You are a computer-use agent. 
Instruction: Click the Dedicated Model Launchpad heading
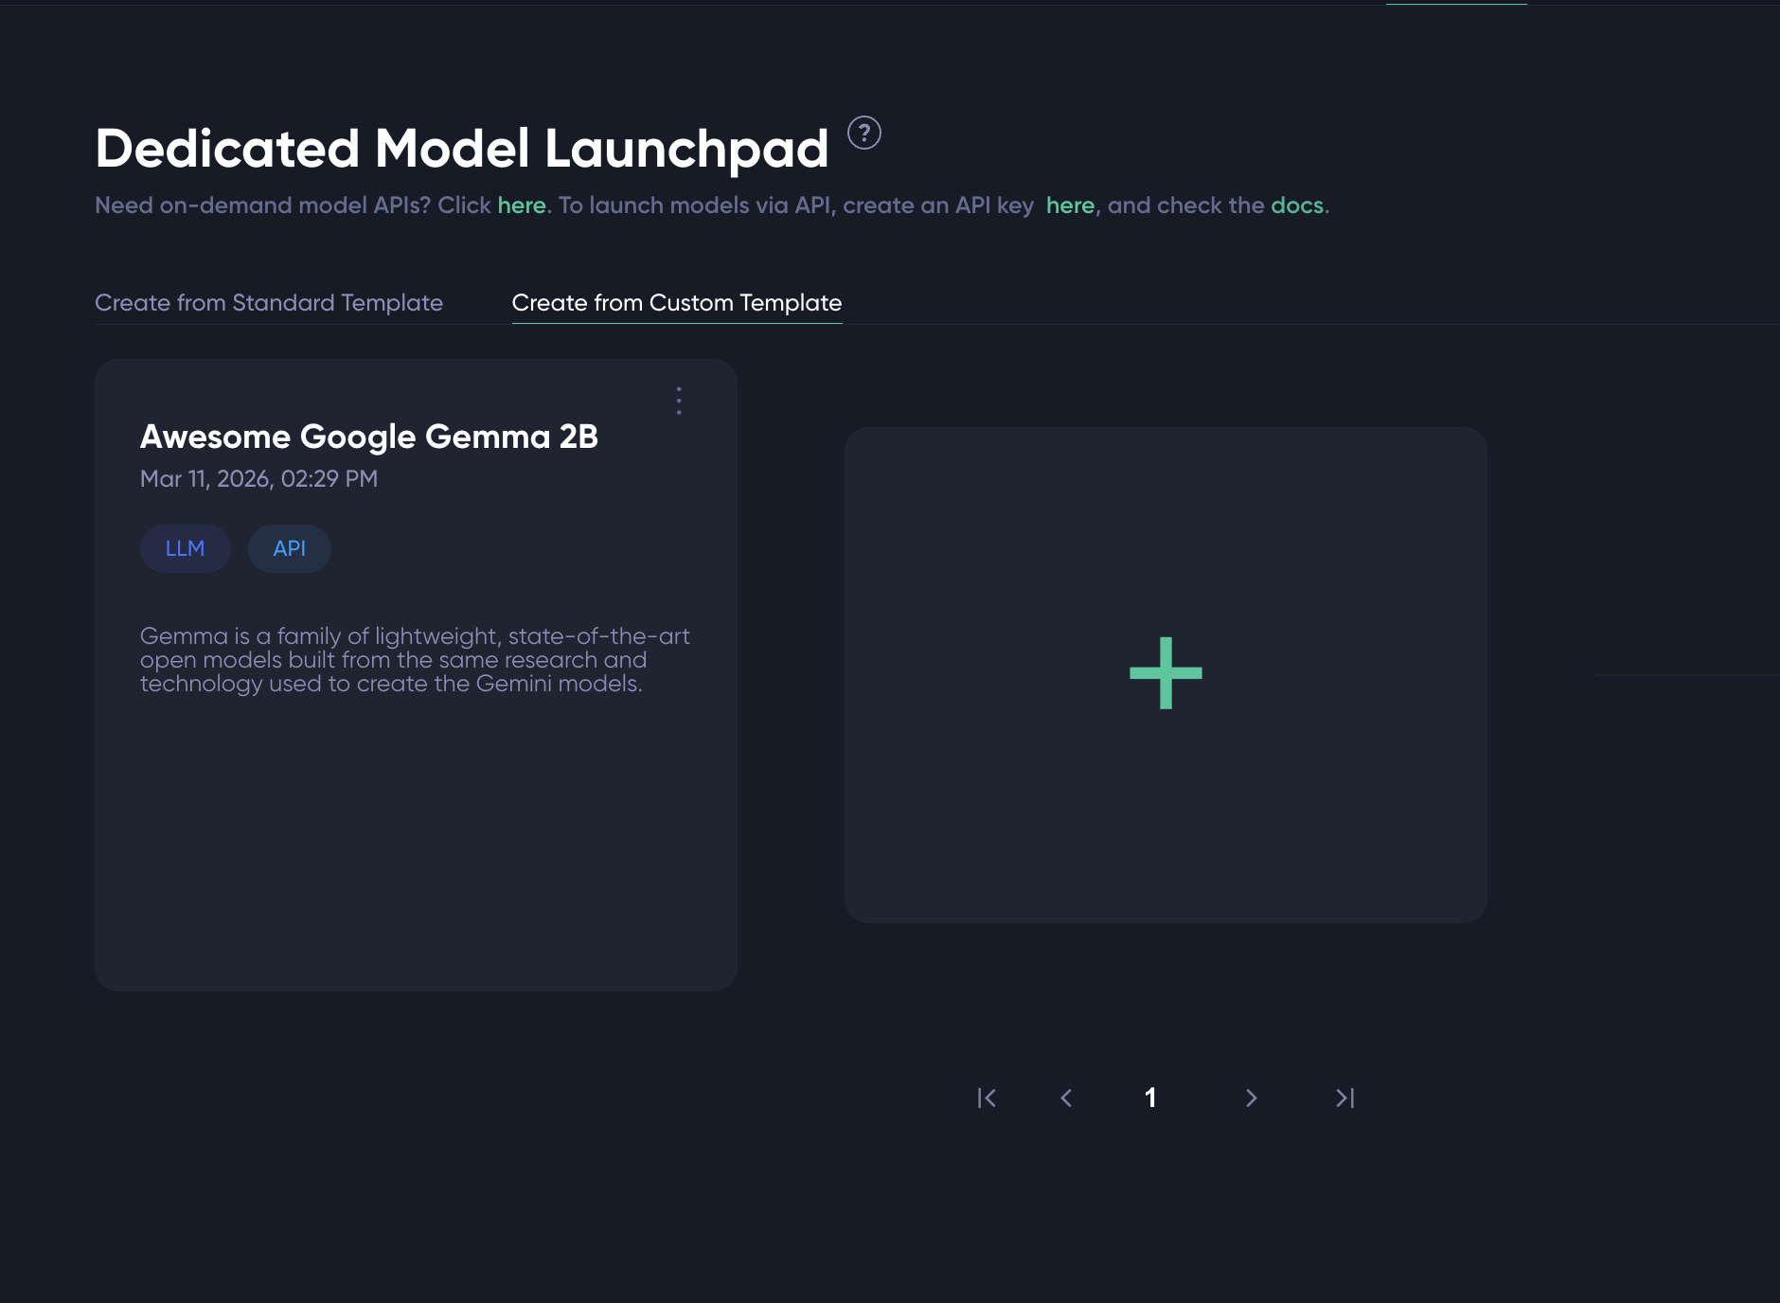point(462,149)
